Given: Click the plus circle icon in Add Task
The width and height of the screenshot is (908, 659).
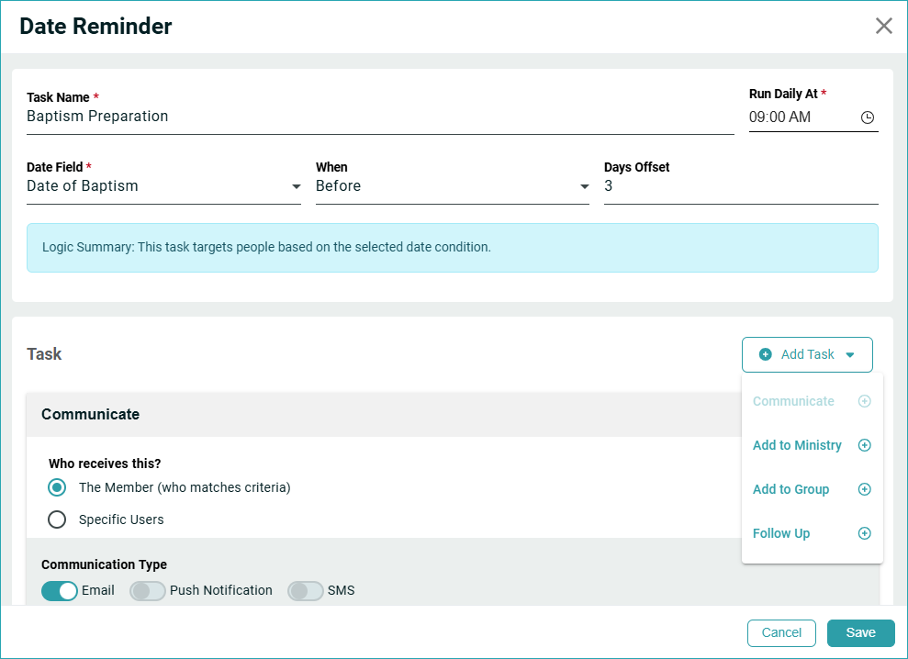Looking at the screenshot, I should 766,354.
